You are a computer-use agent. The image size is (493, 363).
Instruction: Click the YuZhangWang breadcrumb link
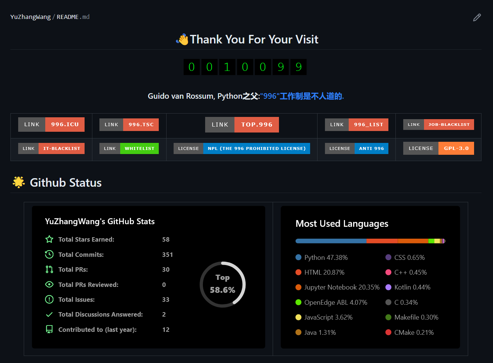pos(30,17)
